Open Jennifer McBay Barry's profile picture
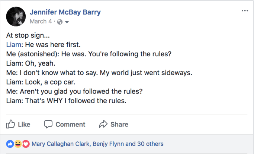 [16, 16]
